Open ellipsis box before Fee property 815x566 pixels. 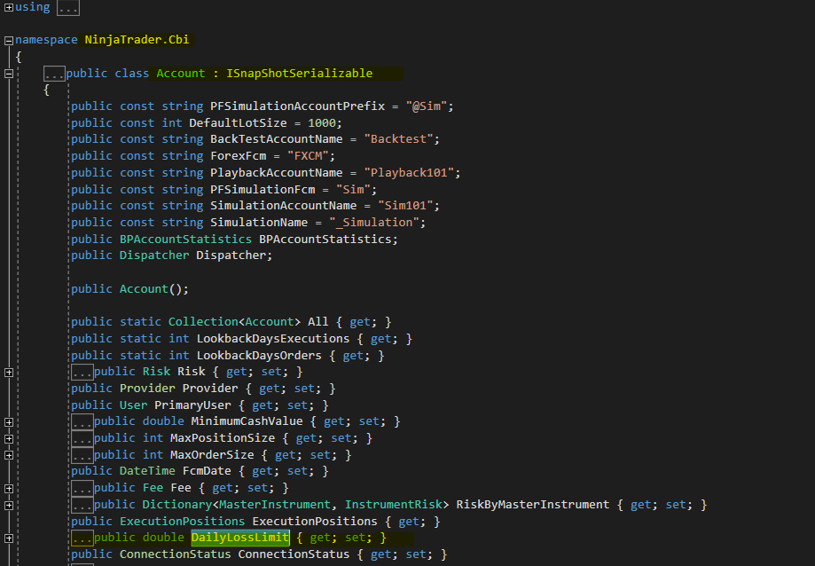pos(82,488)
